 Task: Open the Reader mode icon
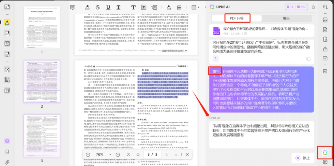coord(7,7)
